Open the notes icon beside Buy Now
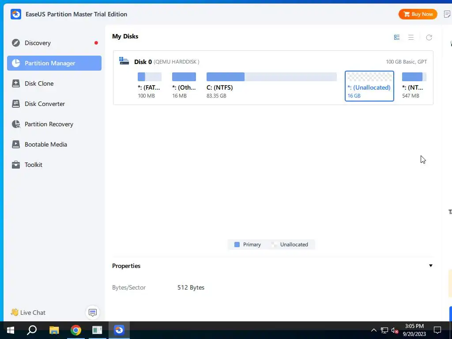 click(447, 14)
